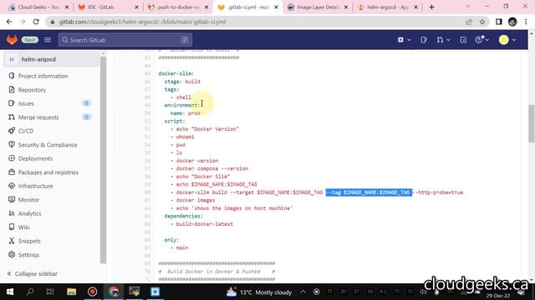Open Windows Start menu
535x300 pixels.
[10, 292]
